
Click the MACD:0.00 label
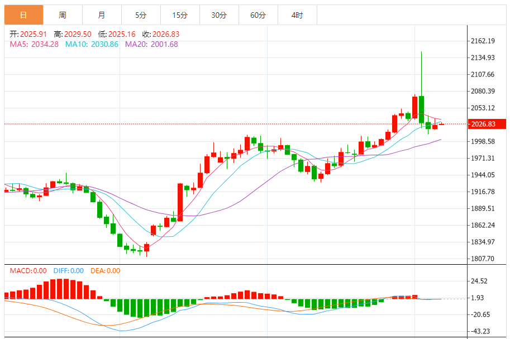pyautogui.click(x=28, y=271)
